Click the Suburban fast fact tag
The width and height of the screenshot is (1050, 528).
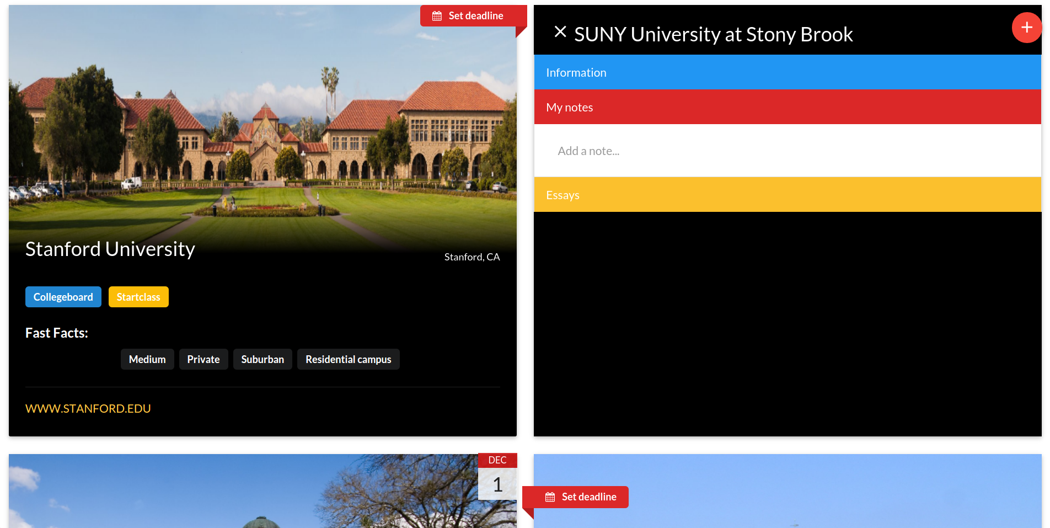click(262, 359)
